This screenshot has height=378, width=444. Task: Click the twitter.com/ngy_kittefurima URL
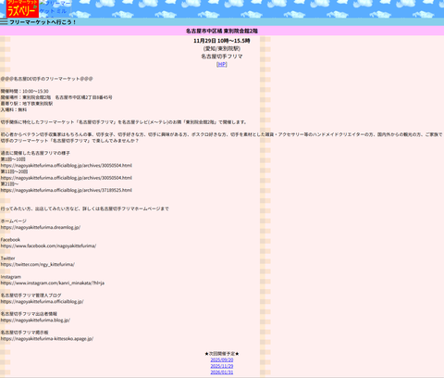(38, 264)
